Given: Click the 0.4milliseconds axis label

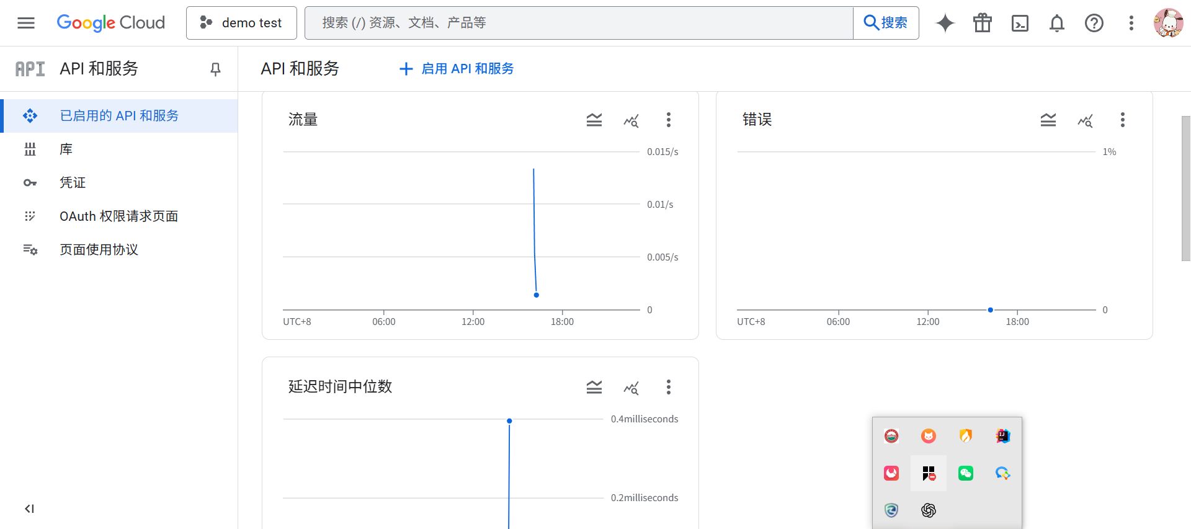Looking at the screenshot, I should [x=645, y=419].
